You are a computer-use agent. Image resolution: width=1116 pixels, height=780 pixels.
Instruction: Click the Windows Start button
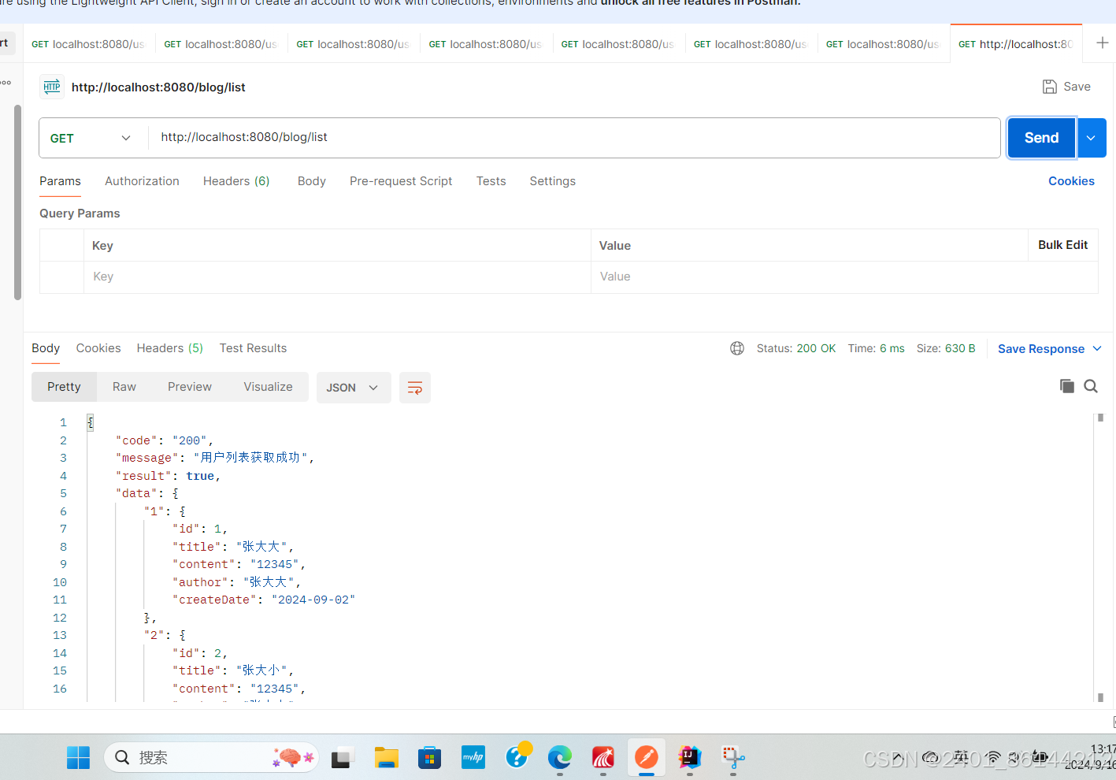click(x=78, y=757)
